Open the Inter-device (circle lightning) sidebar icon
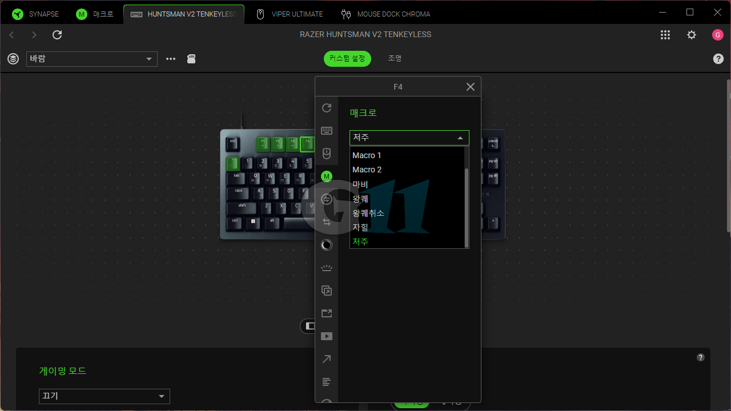 coord(327,199)
